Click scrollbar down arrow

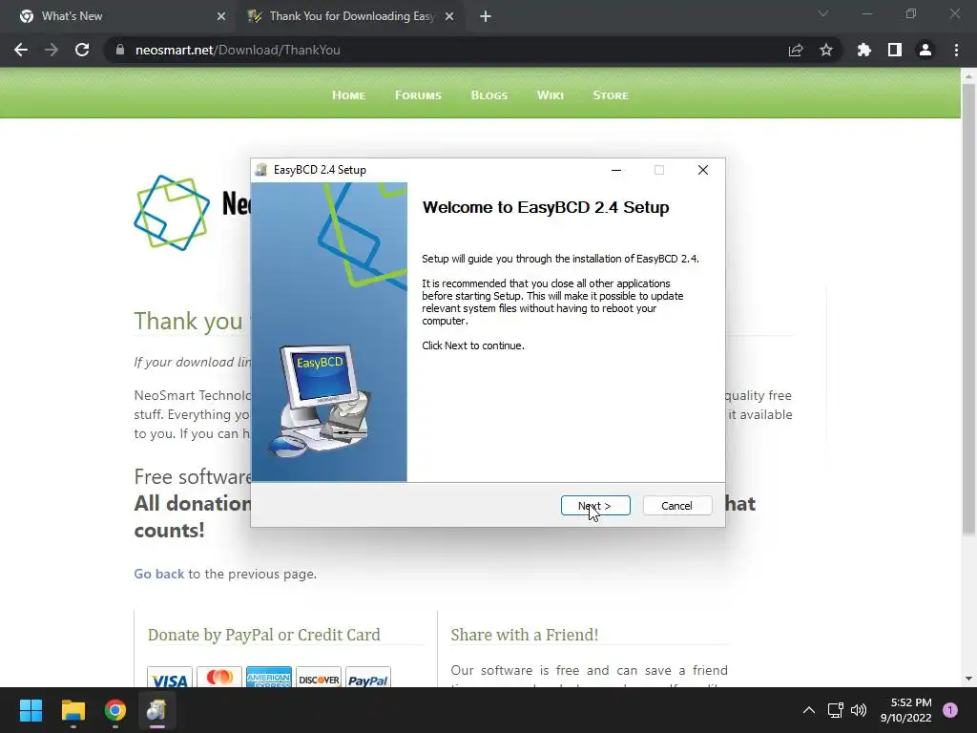(x=968, y=679)
